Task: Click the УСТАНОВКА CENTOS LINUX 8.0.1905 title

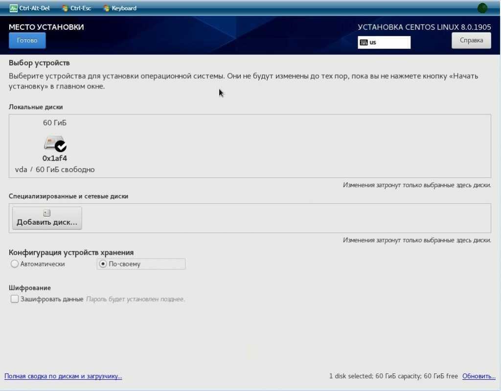Action: point(424,27)
